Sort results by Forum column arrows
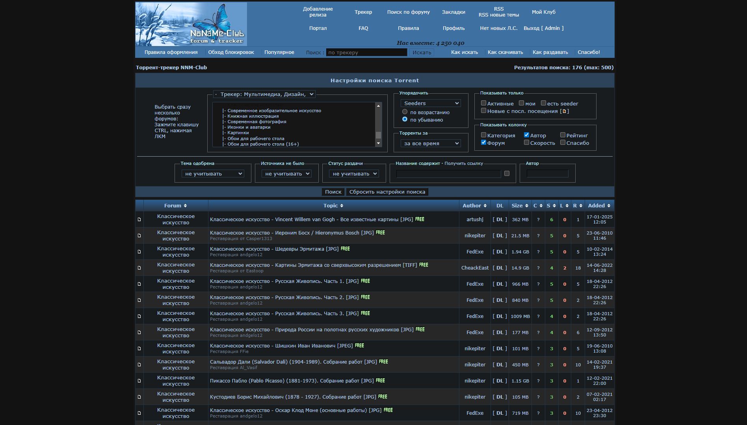This screenshot has width=747, height=425. click(185, 206)
